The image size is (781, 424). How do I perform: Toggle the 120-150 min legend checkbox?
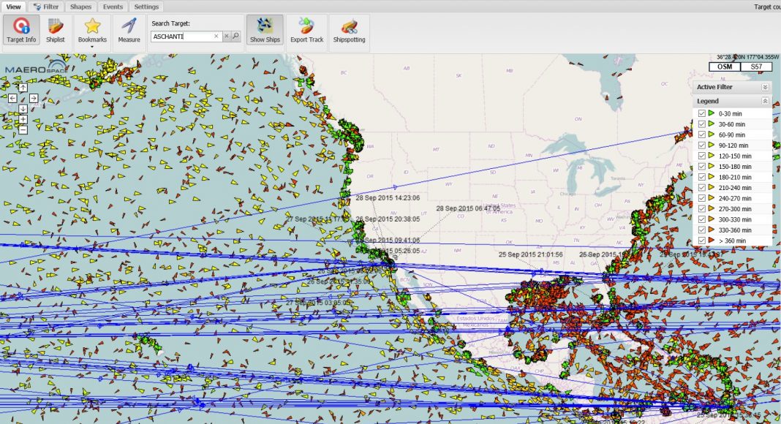pos(702,156)
